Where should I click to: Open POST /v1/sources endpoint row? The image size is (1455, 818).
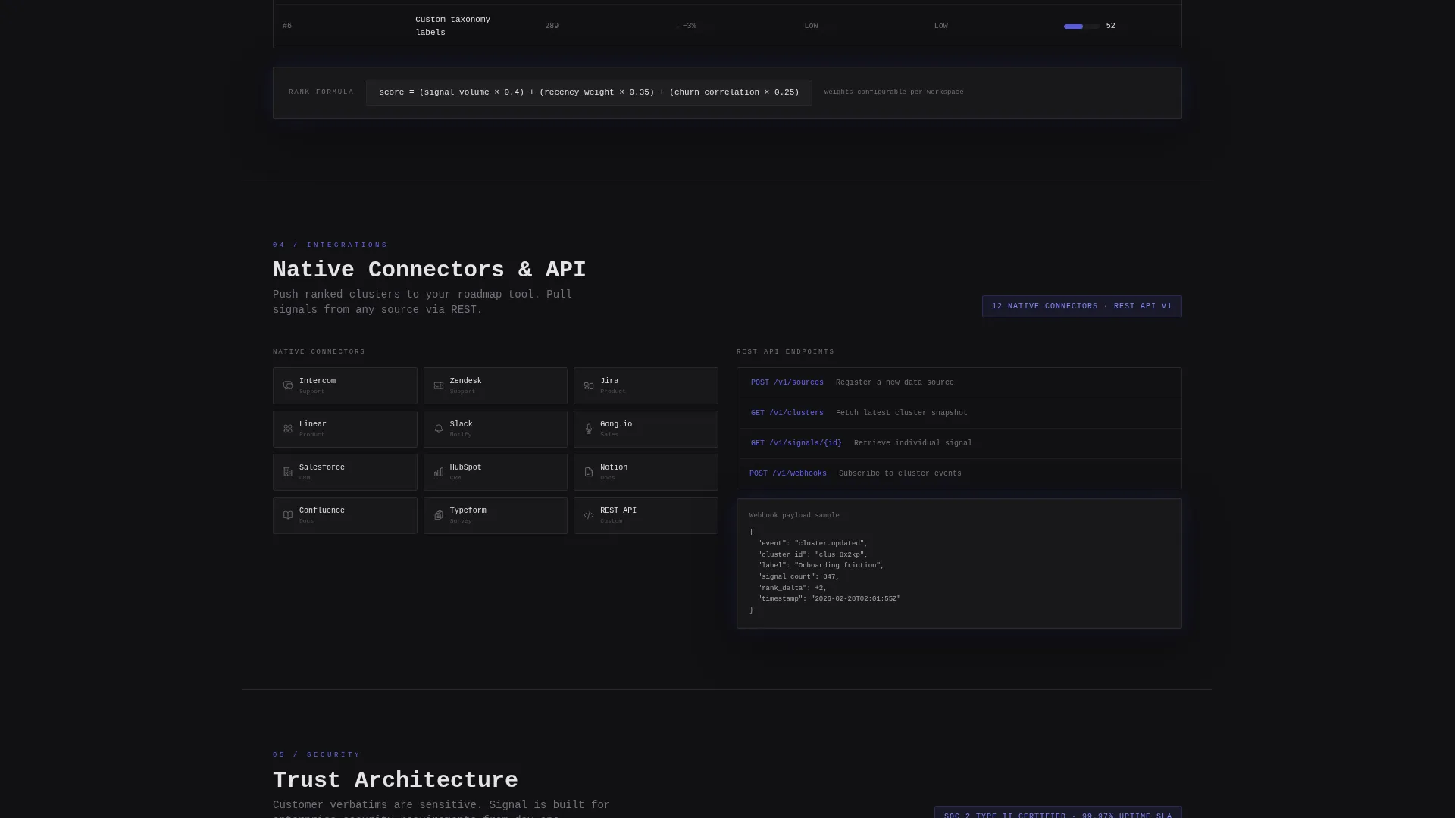click(x=959, y=382)
